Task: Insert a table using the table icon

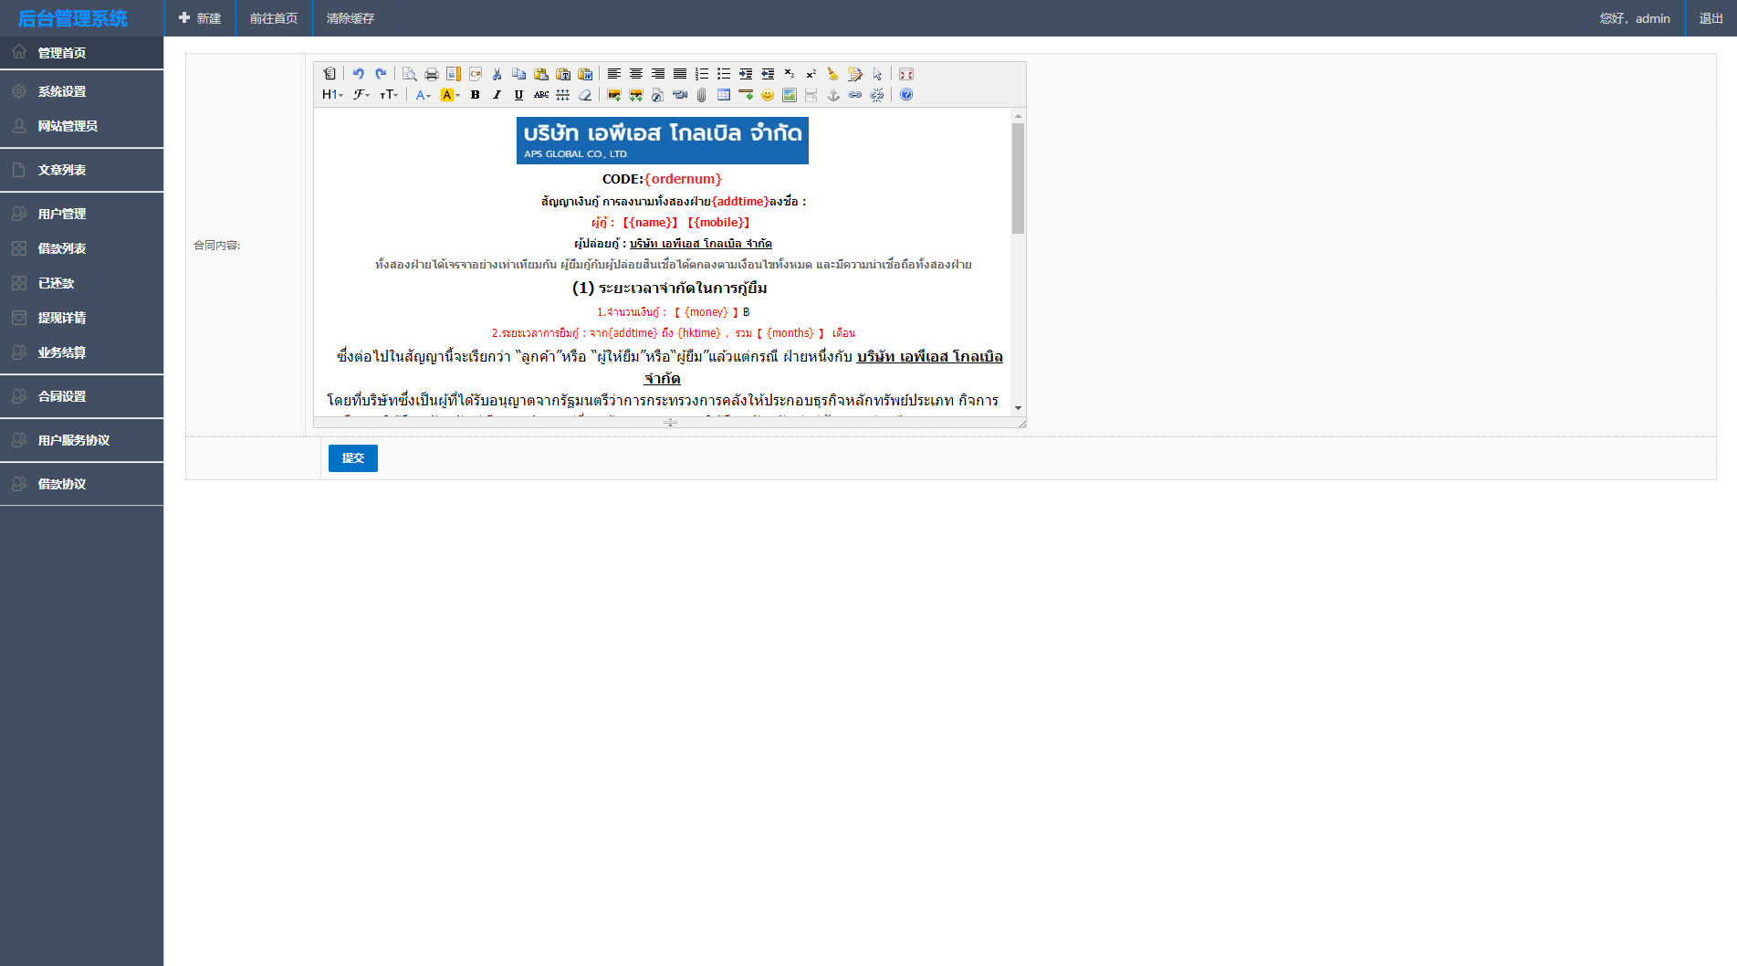Action: [x=724, y=95]
